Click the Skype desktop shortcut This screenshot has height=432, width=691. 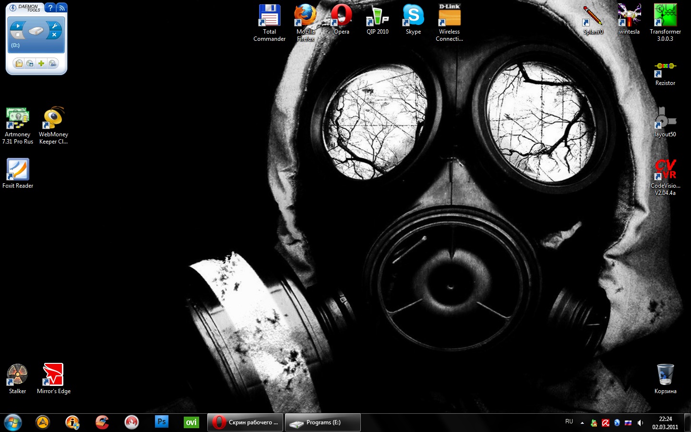413,19
